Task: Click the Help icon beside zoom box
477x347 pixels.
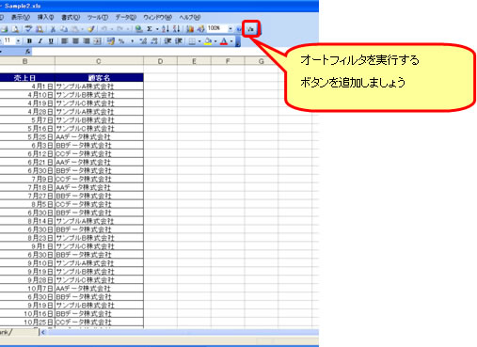Action: click(x=239, y=29)
